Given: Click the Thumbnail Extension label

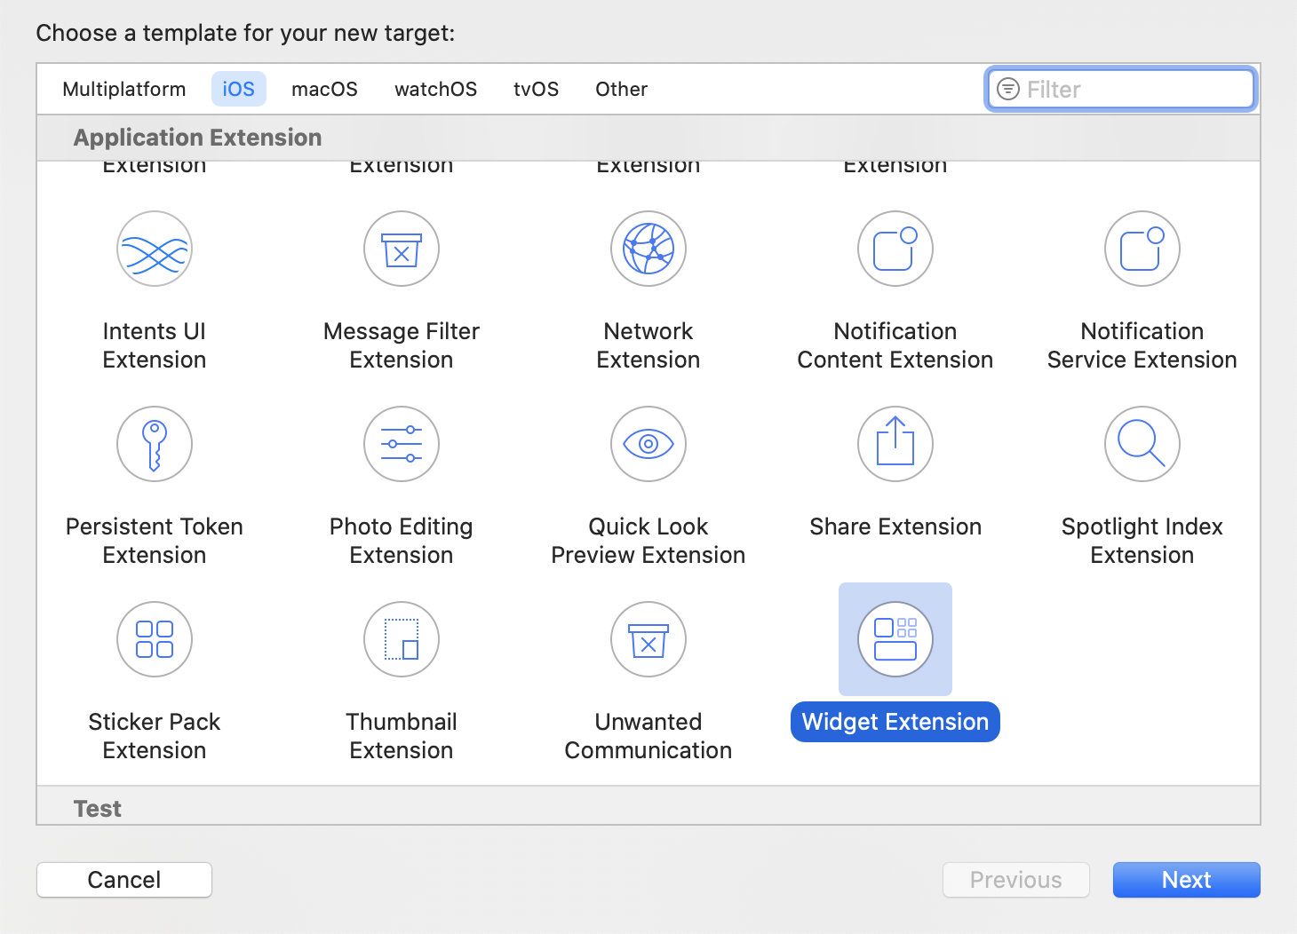Looking at the screenshot, I should (x=402, y=736).
